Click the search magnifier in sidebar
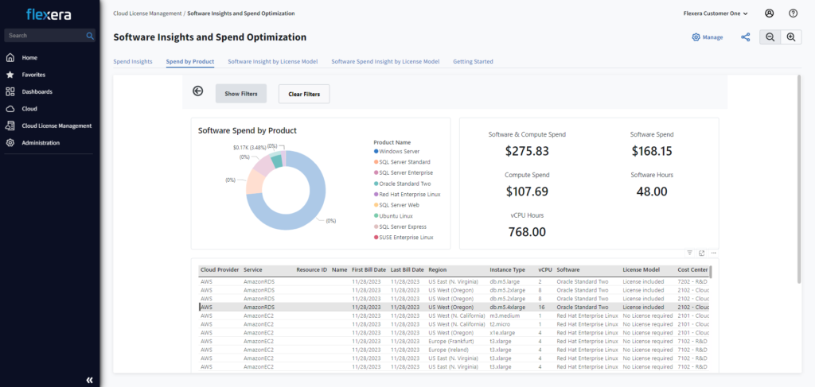The width and height of the screenshot is (815, 387). coord(90,36)
